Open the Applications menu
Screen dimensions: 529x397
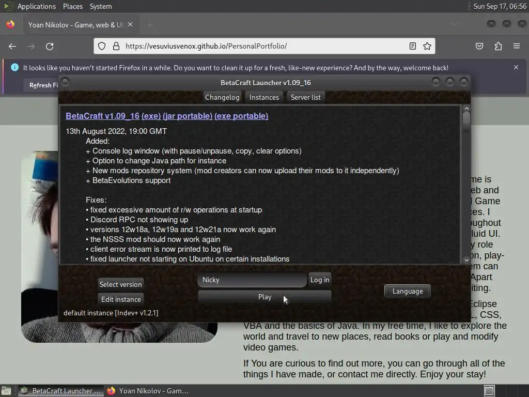37,6
